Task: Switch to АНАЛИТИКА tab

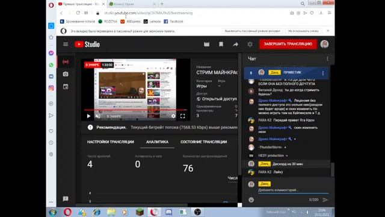Action: click(157, 142)
